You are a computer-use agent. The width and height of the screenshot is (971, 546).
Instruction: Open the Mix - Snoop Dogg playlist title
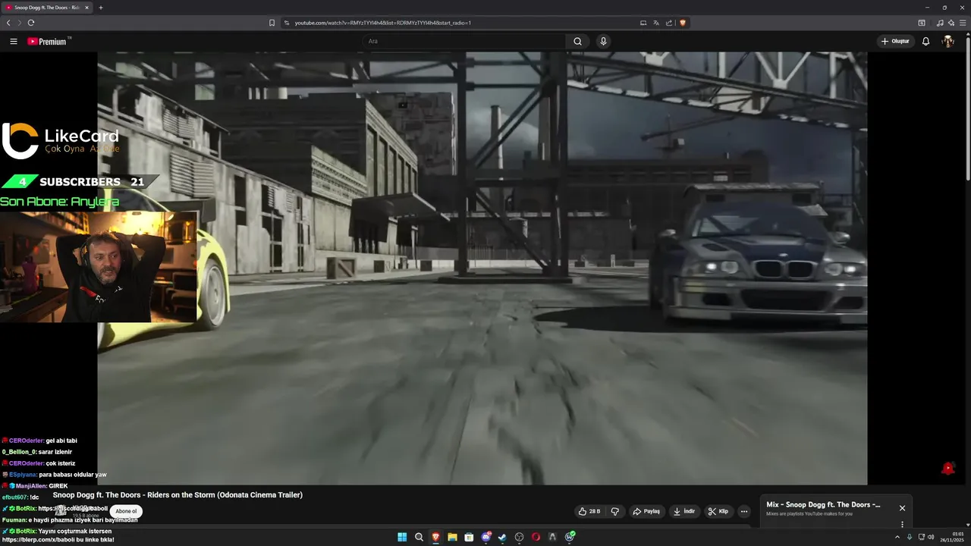click(x=823, y=505)
